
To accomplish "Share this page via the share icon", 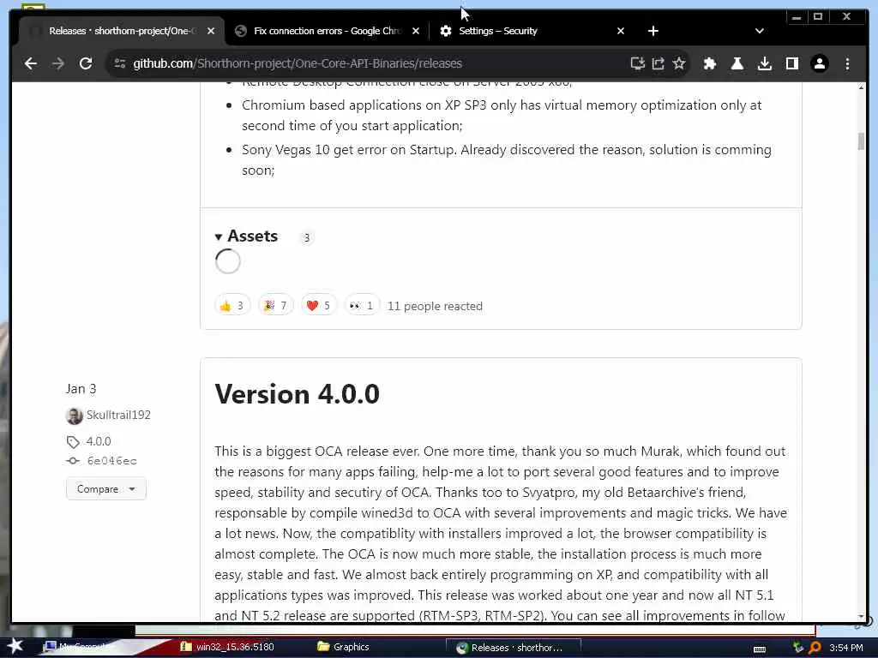I will click(x=658, y=63).
